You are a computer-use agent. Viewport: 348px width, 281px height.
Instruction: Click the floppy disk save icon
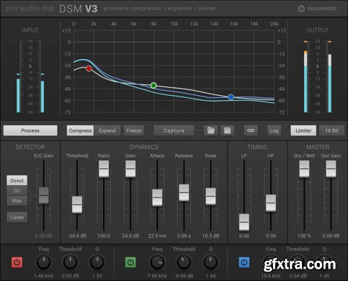point(227,130)
